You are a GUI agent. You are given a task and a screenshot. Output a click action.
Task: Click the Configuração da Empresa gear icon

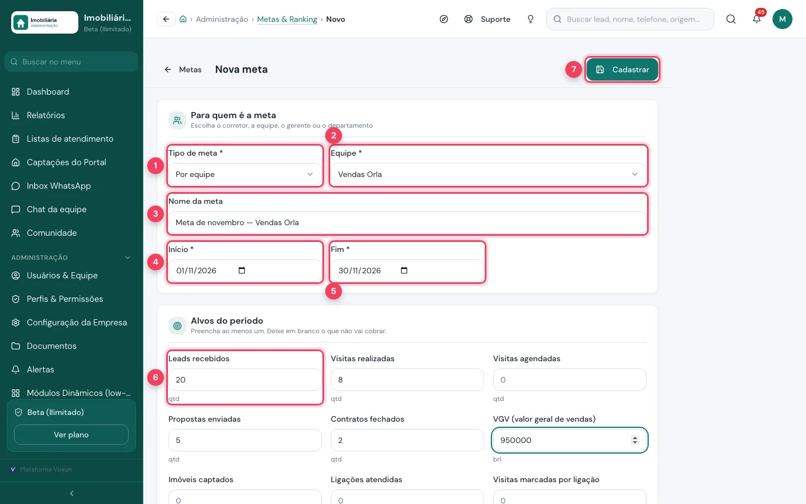pos(16,323)
